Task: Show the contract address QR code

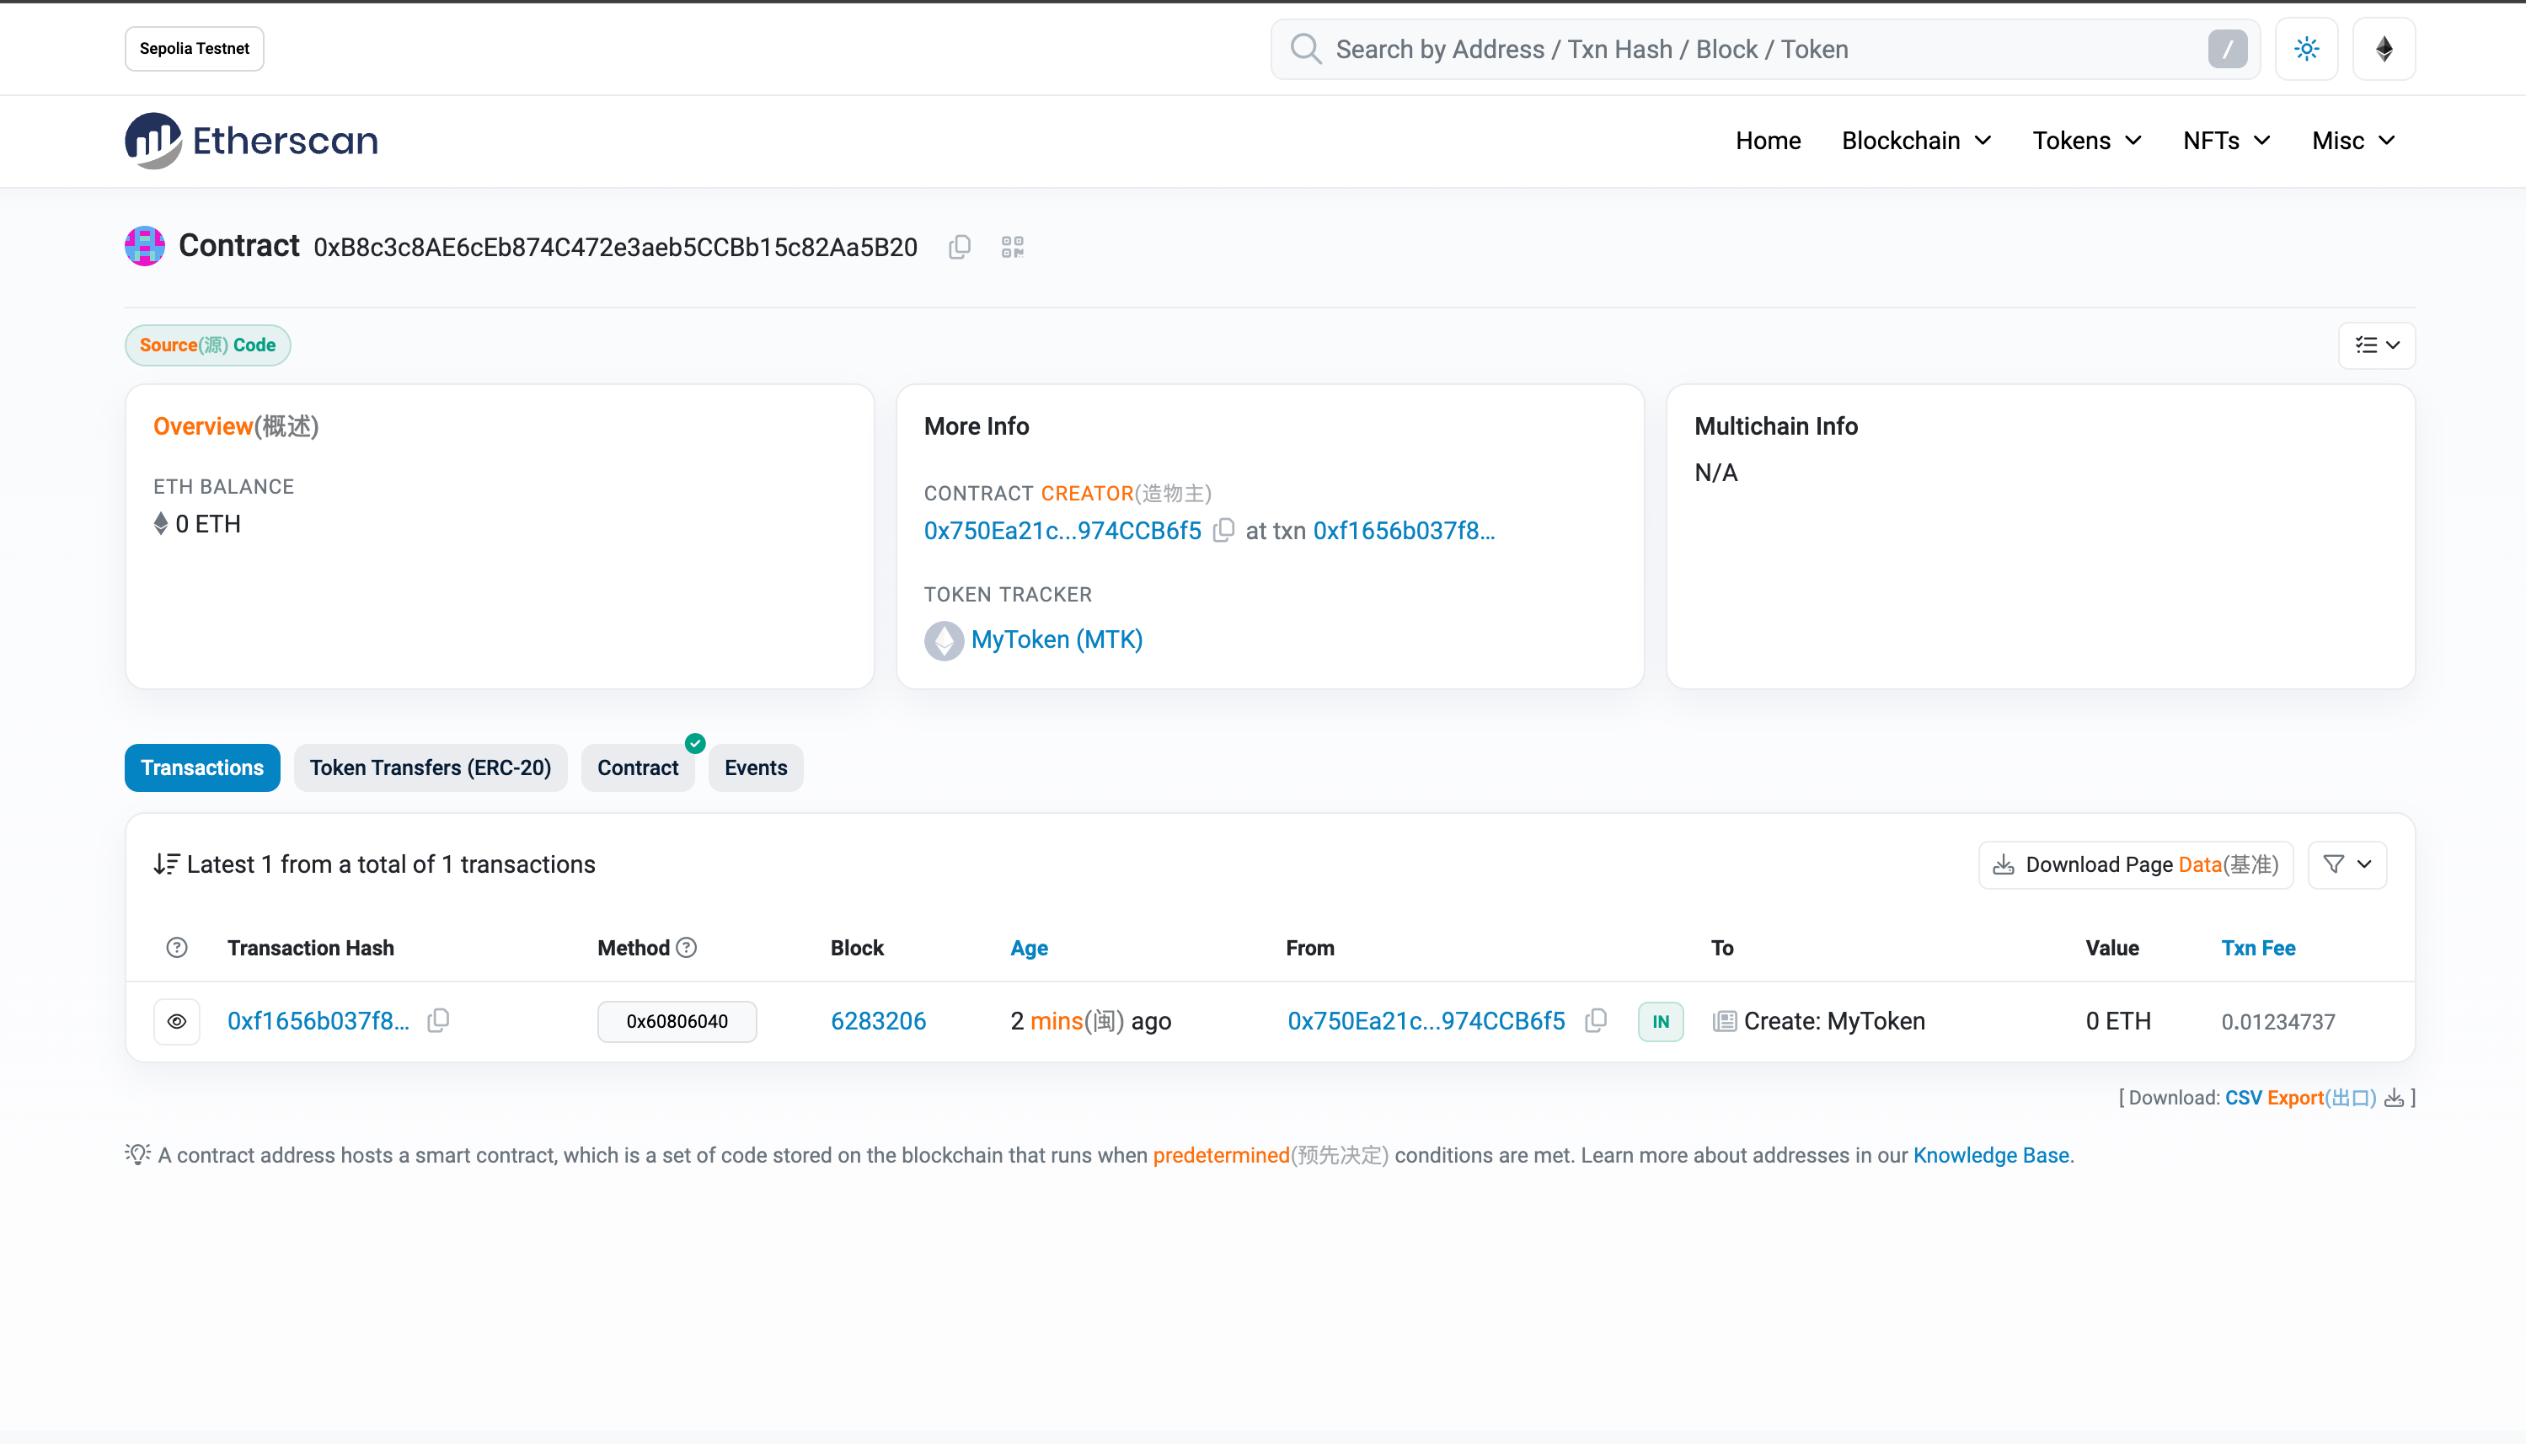Action: click(1012, 247)
